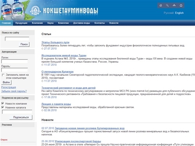Viewport: 195px width, 146px height.
Task: Click the search magnifier icon in header
Action: pyautogui.click(x=167, y=5)
